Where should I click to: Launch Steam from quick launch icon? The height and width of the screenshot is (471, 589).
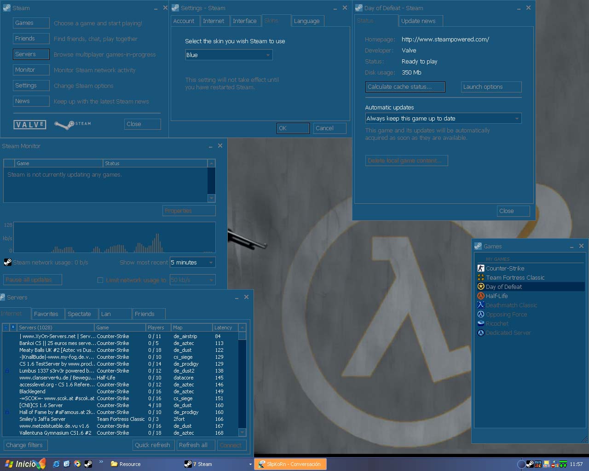[x=88, y=464]
